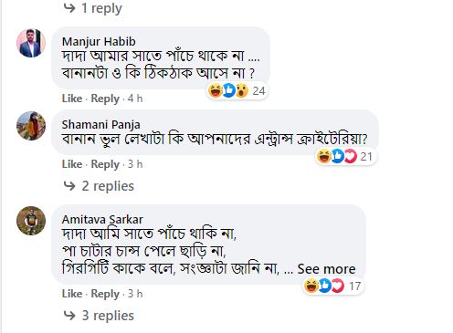
Task: Click laughing emoji on Manjur Habib's comment
Action: tap(216, 90)
